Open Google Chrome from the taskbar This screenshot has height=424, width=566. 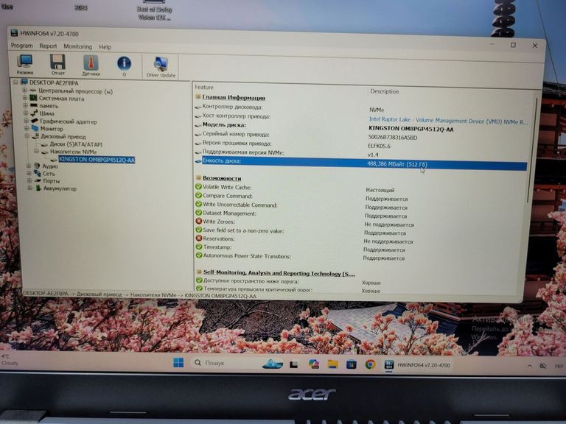point(370,364)
